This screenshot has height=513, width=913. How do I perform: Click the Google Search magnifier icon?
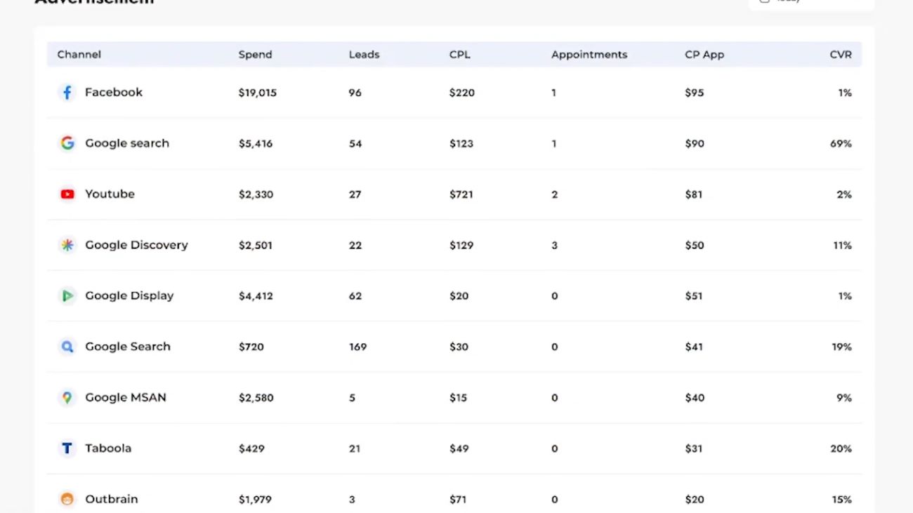(x=67, y=347)
